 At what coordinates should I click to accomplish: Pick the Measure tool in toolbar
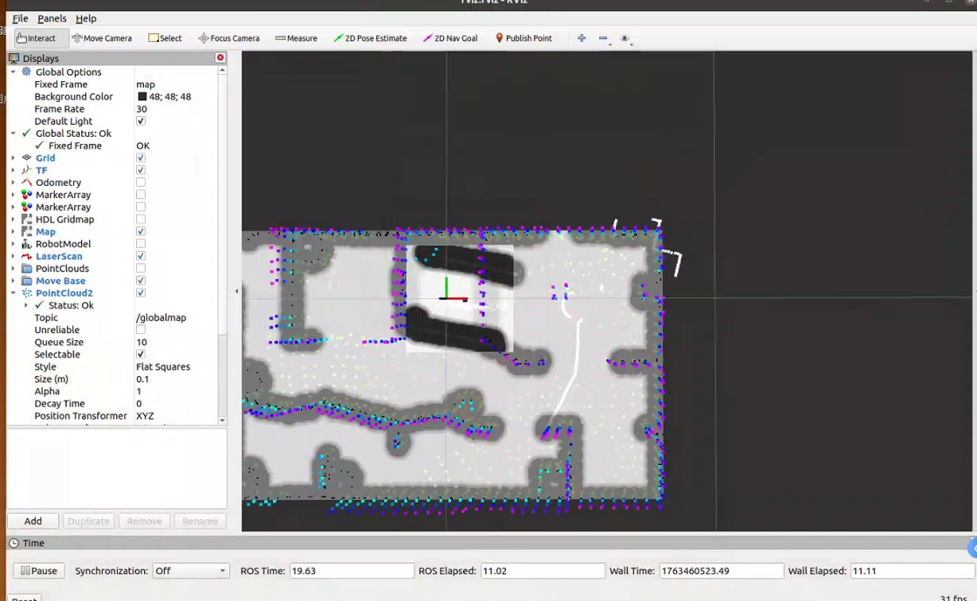tap(296, 38)
